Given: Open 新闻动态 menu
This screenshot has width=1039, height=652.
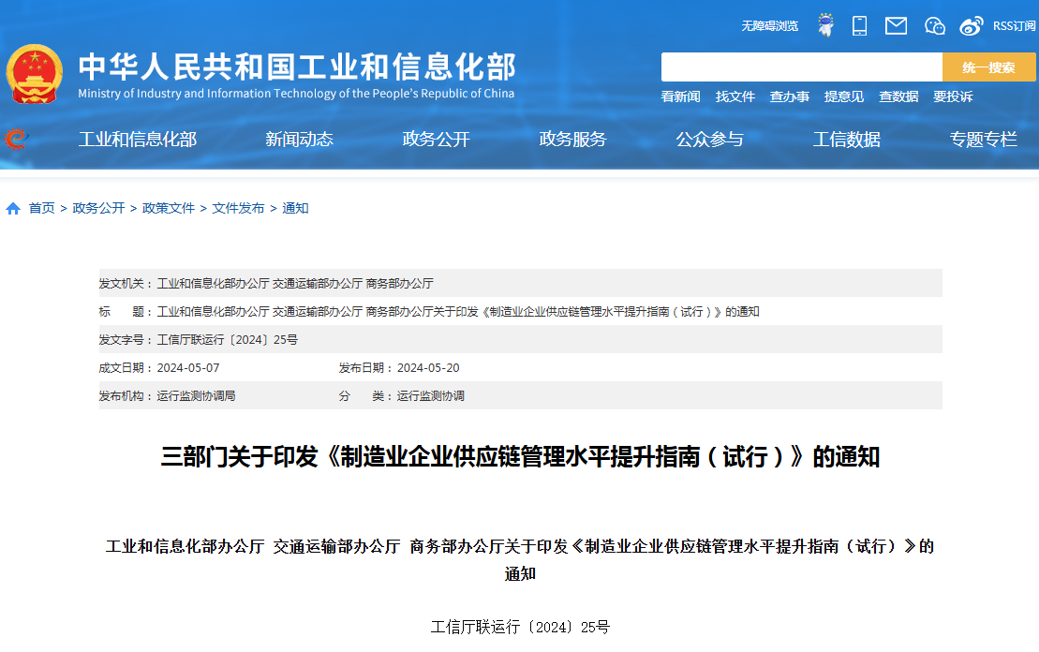Looking at the screenshot, I should point(299,140).
